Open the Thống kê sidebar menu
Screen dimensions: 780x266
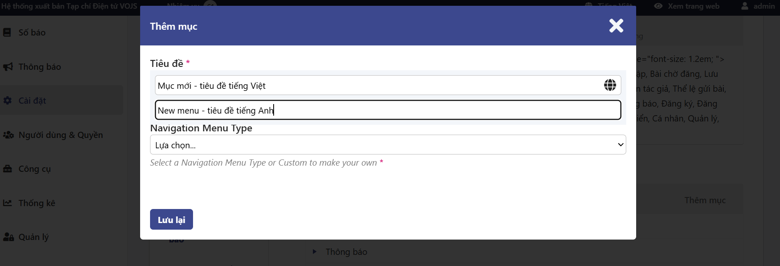tap(37, 203)
